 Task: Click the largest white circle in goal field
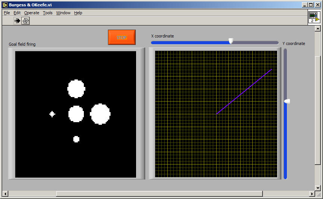[100, 114]
